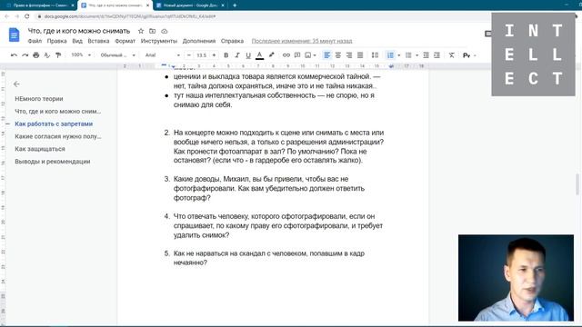The image size is (582, 327).
Task: Open the Формат menu
Action: pos(125,41)
